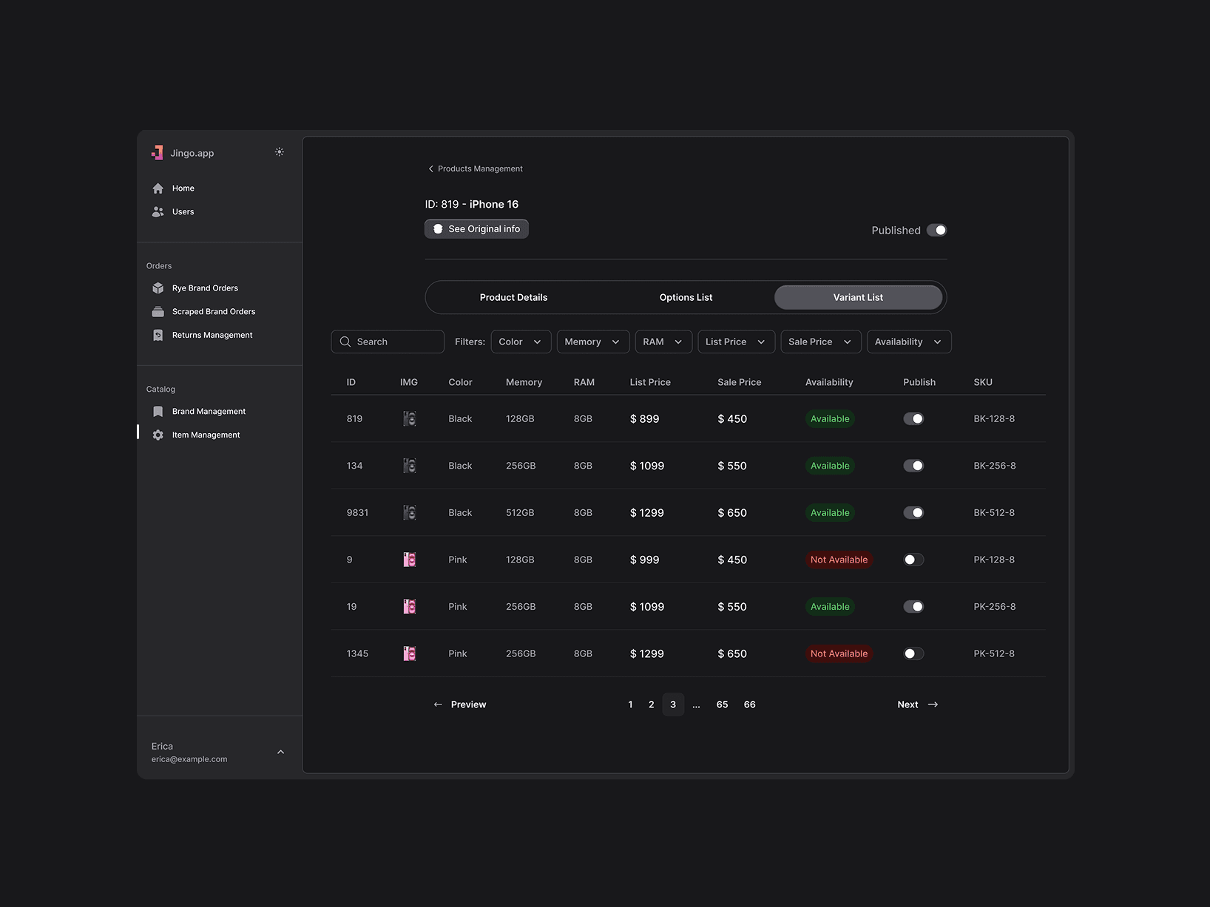Enable publish toggle for SKU PK-128-8

coord(913,560)
